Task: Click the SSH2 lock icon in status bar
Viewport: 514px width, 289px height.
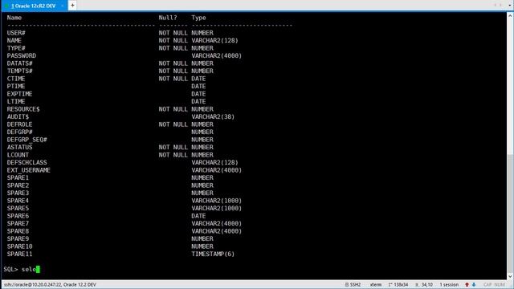Action: [x=346, y=285]
